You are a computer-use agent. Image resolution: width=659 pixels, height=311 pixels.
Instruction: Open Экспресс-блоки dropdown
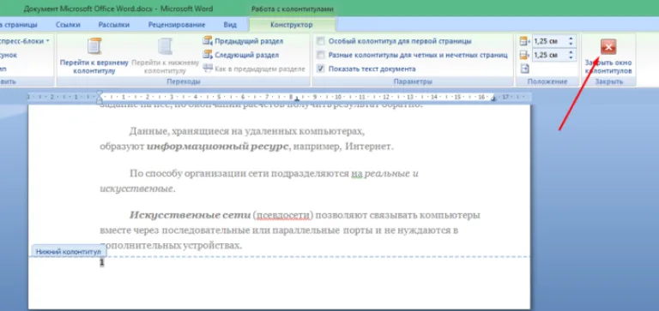tap(25, 41)
